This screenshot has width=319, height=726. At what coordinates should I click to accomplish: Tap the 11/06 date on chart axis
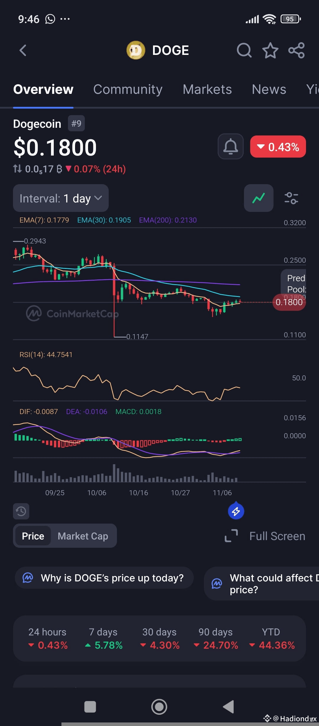[x=222, y=493]
